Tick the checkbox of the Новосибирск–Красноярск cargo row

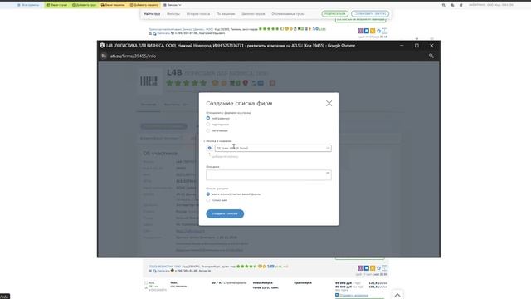coord(146,282)
